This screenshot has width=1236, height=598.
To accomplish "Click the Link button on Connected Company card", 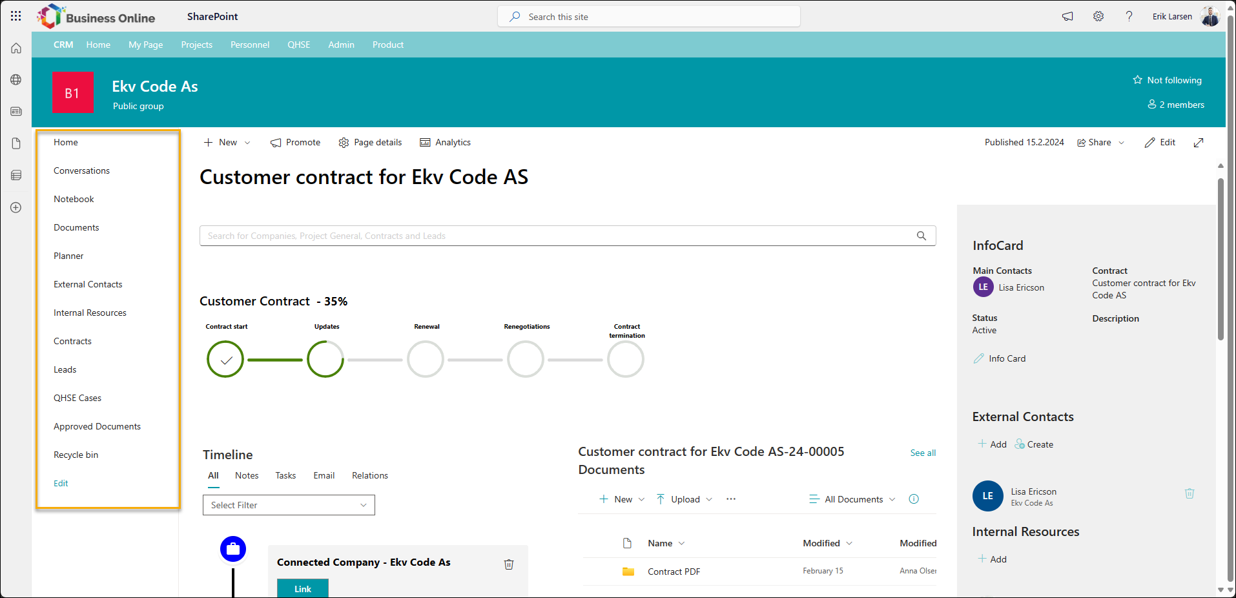I will 303,588.
